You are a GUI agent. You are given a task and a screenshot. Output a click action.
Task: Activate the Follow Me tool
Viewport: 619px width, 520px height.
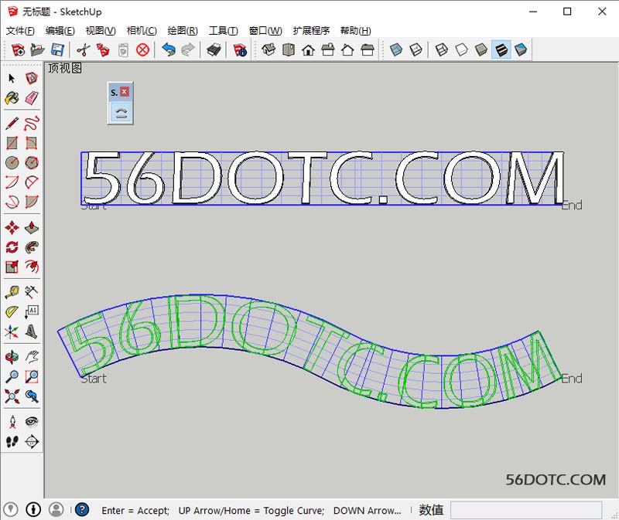click(32, 247)
